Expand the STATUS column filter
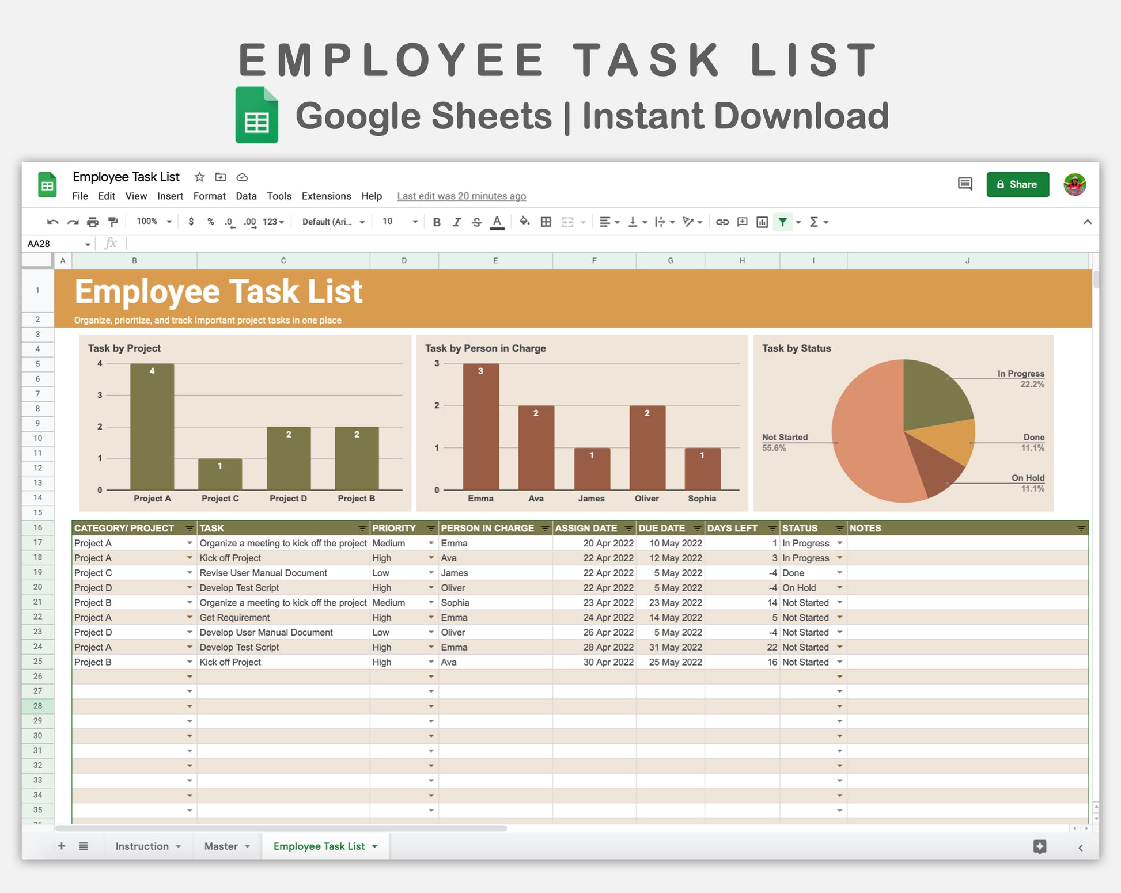The height and width of the screenshot is (893, 1121). [839, 528]
